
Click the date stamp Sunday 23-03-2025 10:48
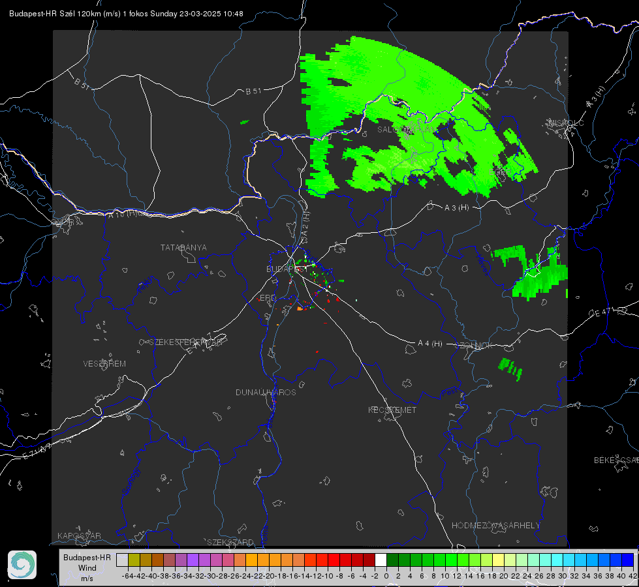coord(197,14)
